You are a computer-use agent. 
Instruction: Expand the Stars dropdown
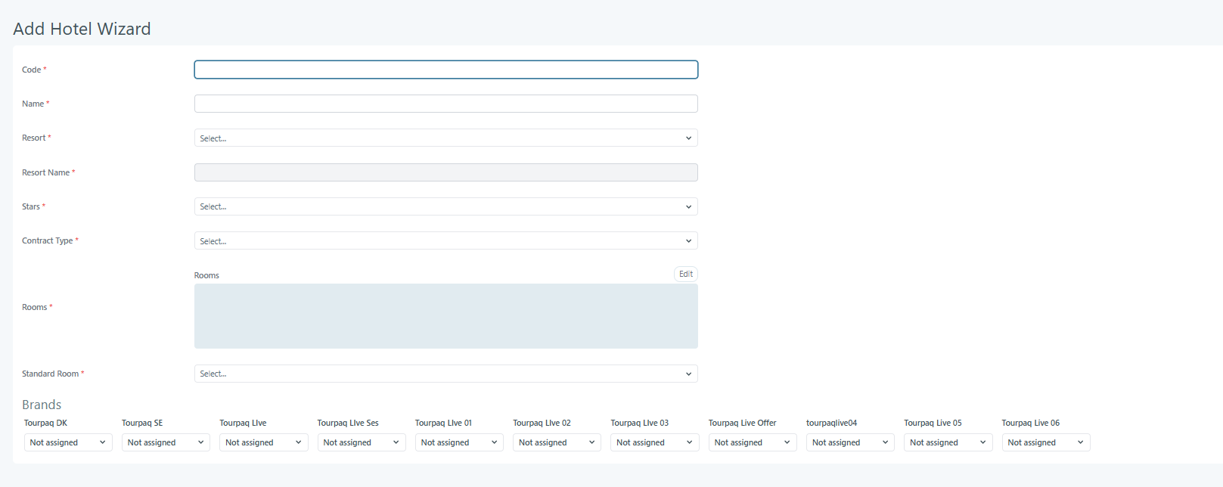445,206
